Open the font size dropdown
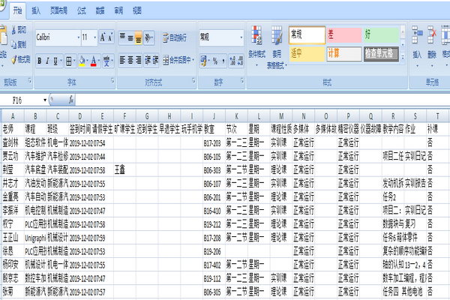 pos(94,37)
